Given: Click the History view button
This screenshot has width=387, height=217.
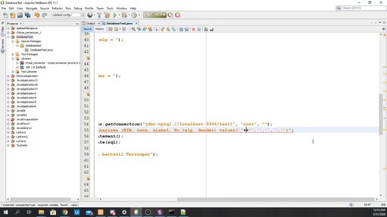Looking at the screenshot, I should pos(100,29).
